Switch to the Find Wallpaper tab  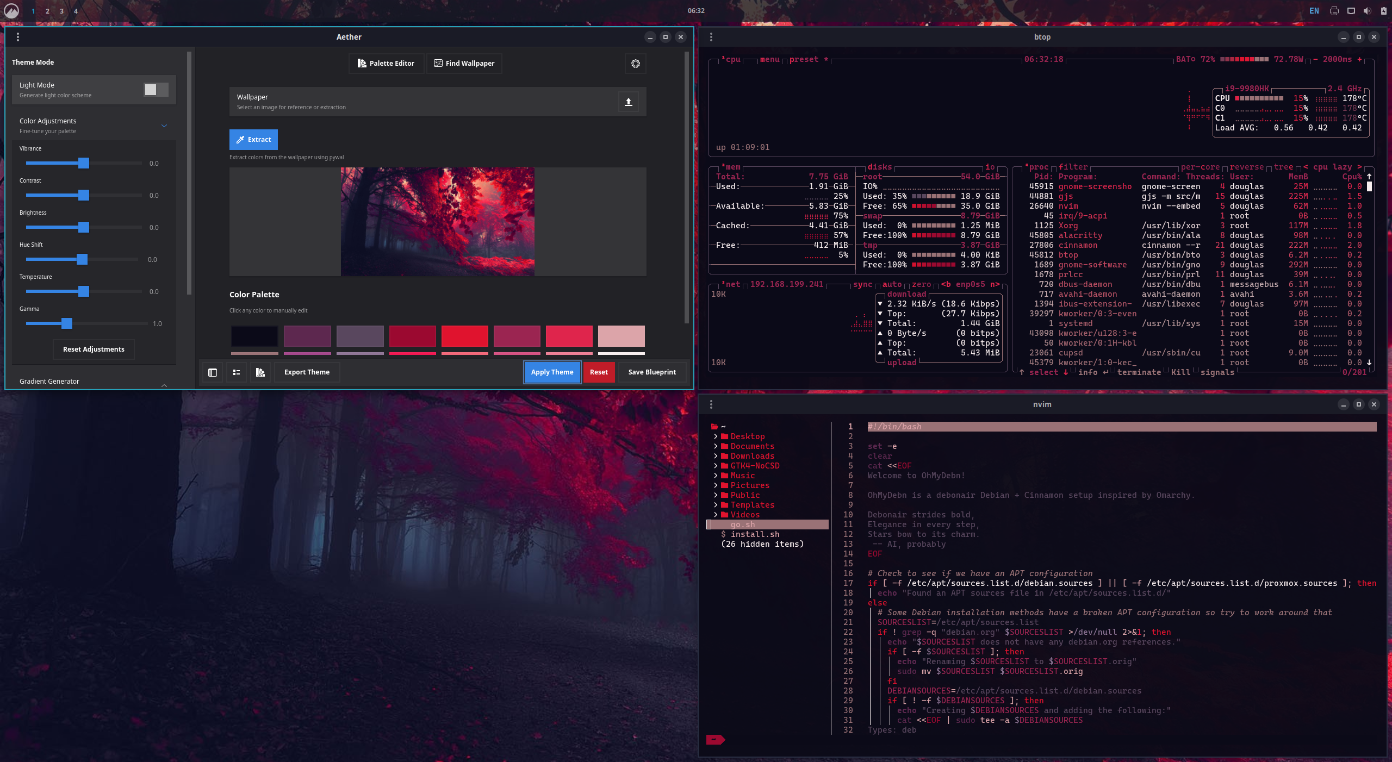point(464,64)
